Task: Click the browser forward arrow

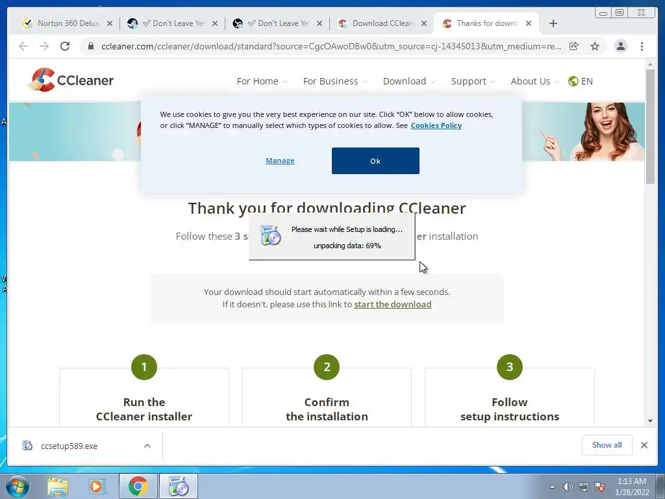Action: pos(44,46)
